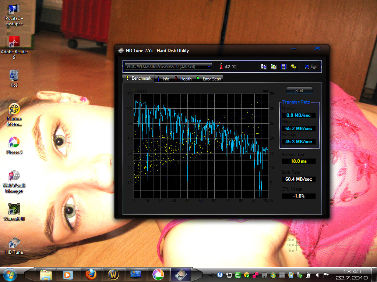Viewport: 377px width, 282px height.
Task: Click the copy text to clipboard icon
Action: tap(264, 66)
